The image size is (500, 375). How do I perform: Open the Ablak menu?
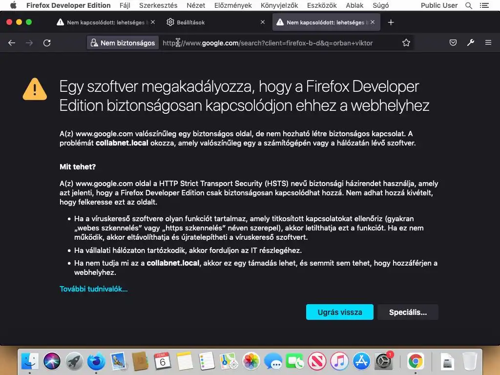(354, 5)
